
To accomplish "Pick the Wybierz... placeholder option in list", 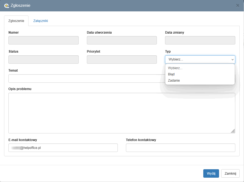I will tap(175, 68).
